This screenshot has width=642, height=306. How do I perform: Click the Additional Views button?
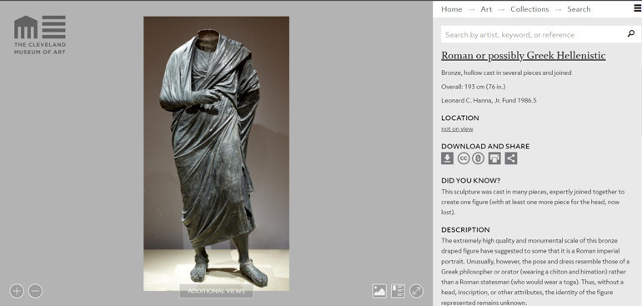[216, 291]
